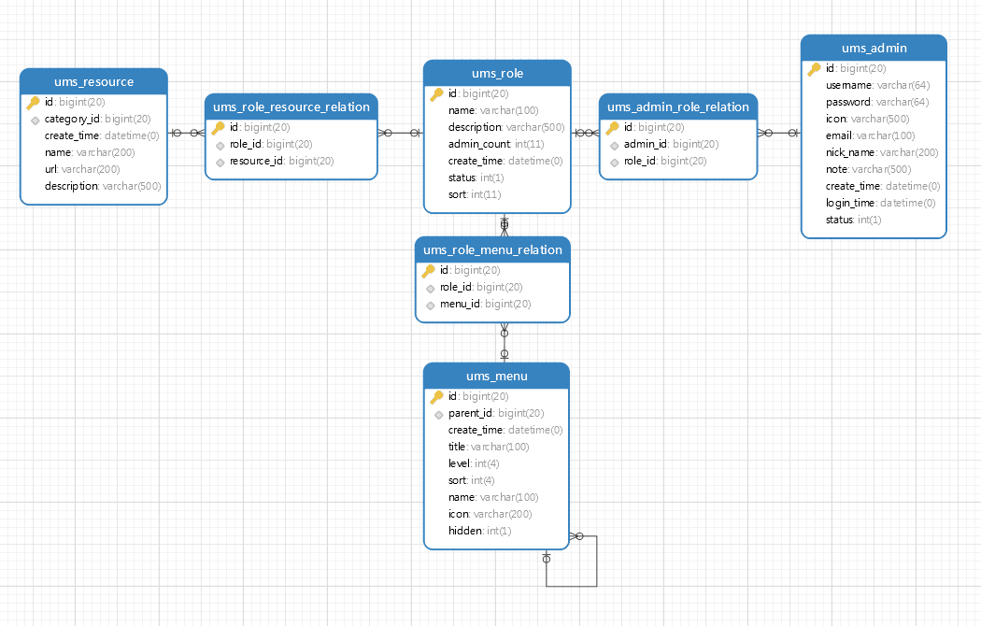
Task: Select the ums_menu table header
Action: pyautogui.click(x=497, y=376)
